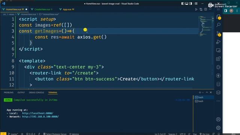The height and width of the screenshot is (135, 240).
Task: Click line 4 axios.get() code
Action: pyautogui.click(x=92, y=37)
